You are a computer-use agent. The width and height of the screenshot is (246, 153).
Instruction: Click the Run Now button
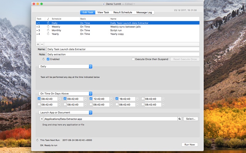point(189,144)
